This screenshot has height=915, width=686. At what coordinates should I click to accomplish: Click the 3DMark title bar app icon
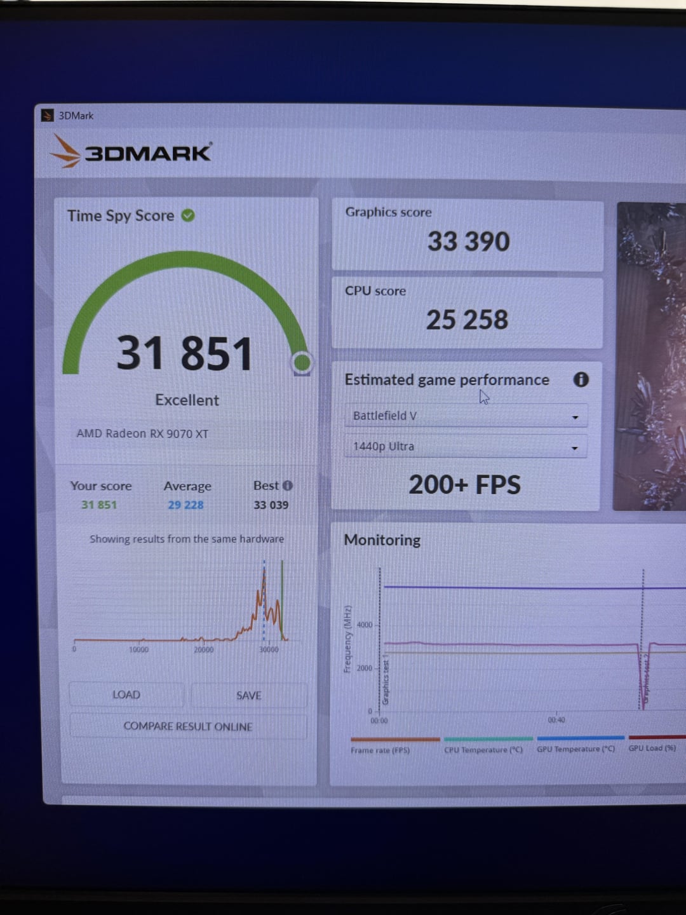[47, 115]
